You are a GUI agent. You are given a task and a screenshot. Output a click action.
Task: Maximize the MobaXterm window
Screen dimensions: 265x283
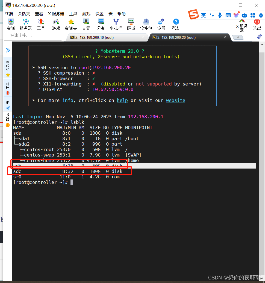point(240,5)
